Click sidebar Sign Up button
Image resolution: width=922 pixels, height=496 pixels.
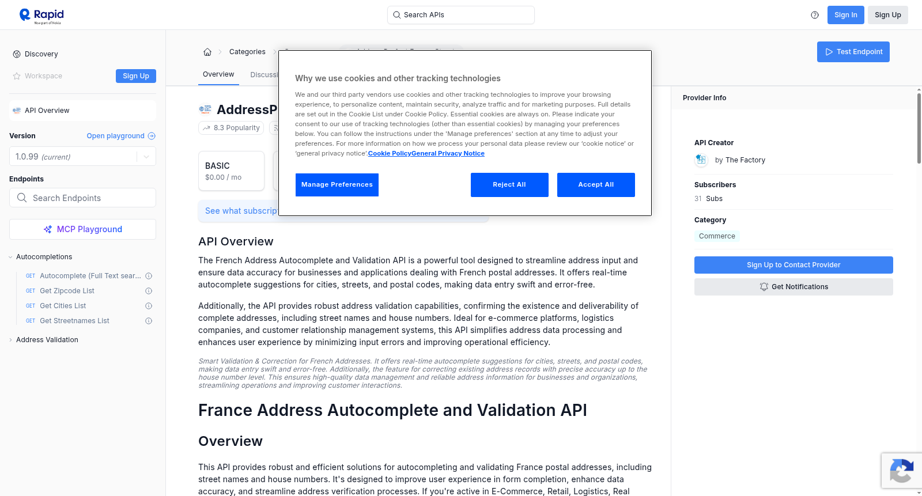click(136, 76)
